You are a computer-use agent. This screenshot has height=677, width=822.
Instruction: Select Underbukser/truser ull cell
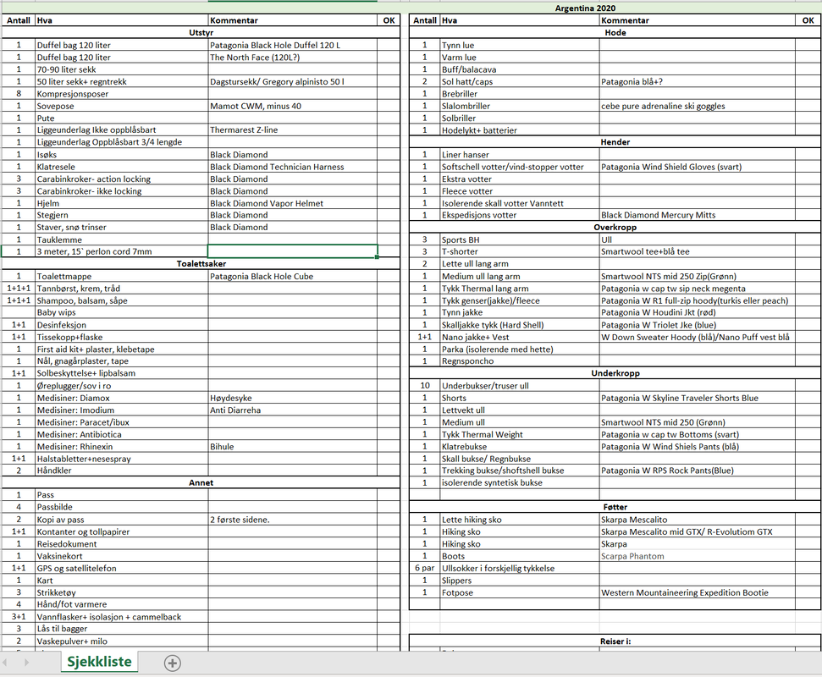520,386
